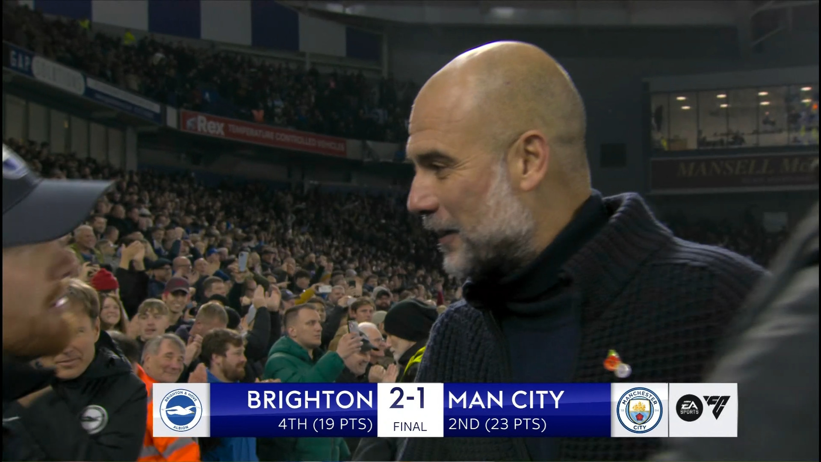
Task: Click the 4TH (19 PTS) standing text
Action: coord(325,424)
